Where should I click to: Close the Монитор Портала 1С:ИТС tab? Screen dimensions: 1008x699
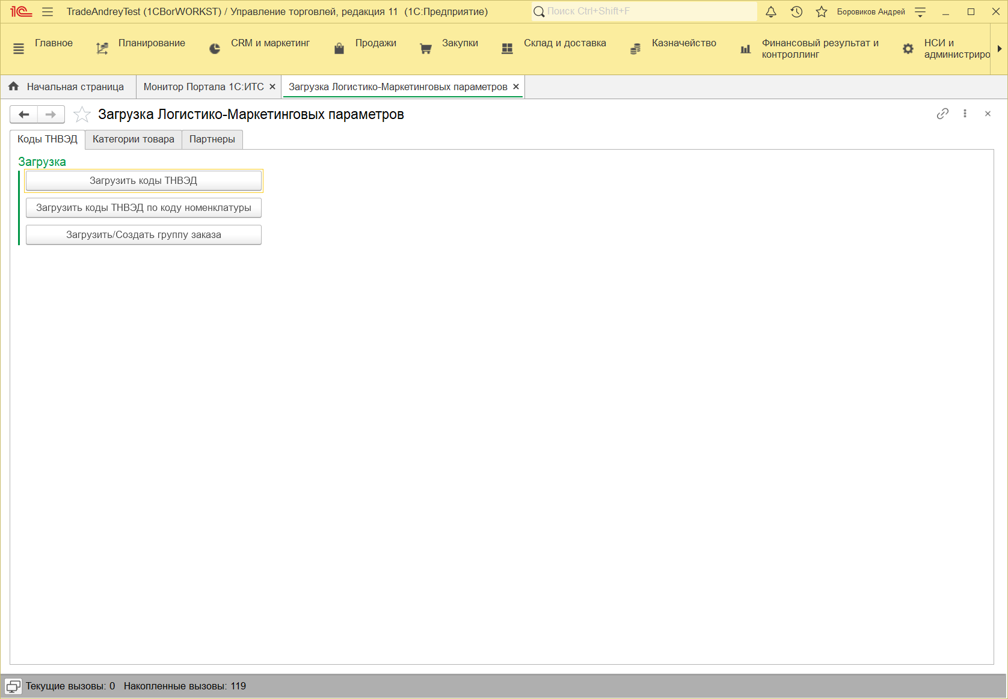[x=272, y=87]
